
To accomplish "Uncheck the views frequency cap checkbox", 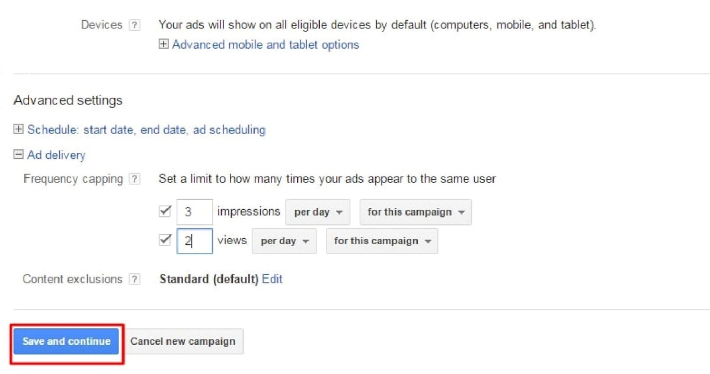I will (x=165, y=241).
